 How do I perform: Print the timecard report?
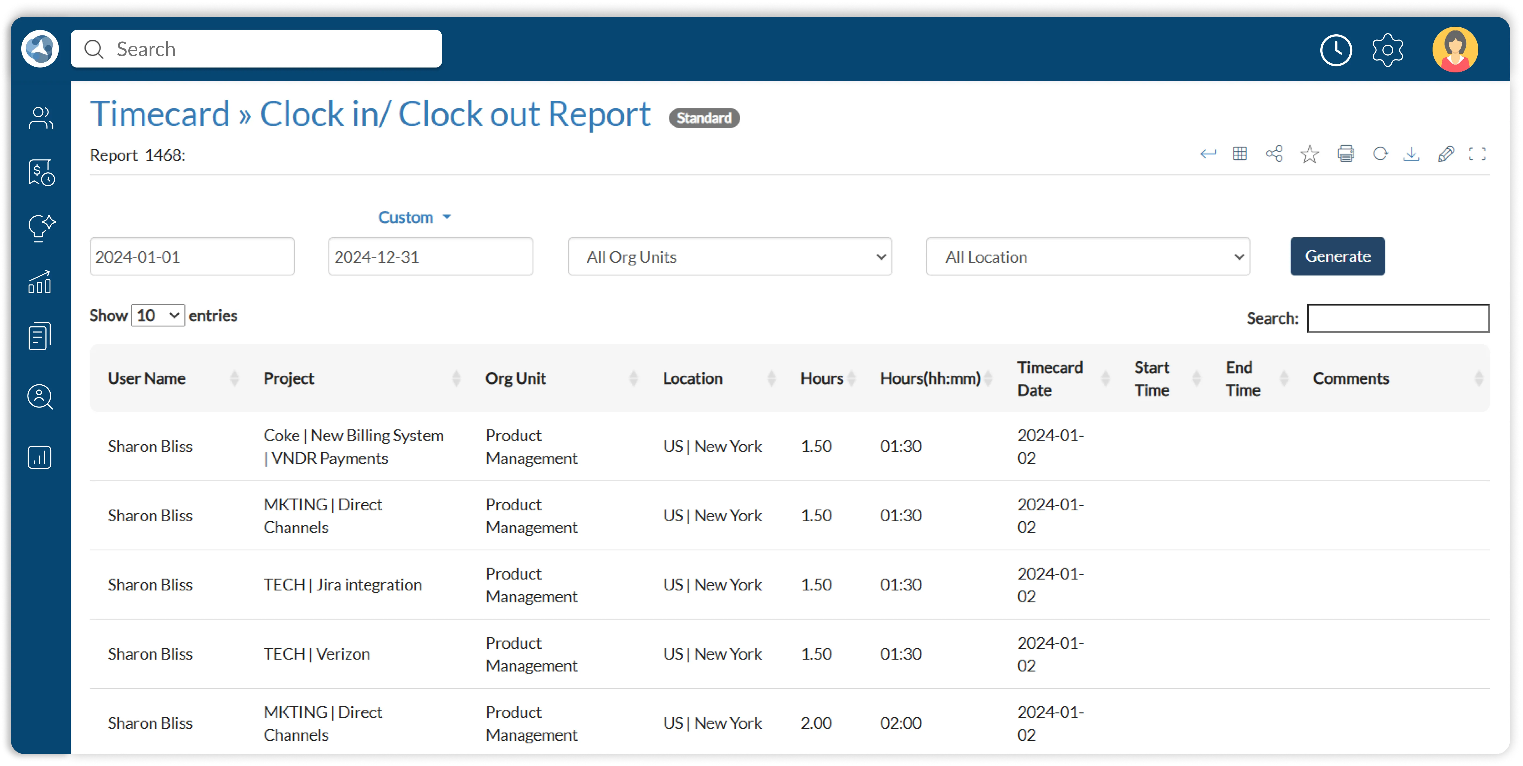click(1346, 154)
